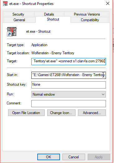
Task: Click the 'Shortcut key:' label
Action: [16, 84]
